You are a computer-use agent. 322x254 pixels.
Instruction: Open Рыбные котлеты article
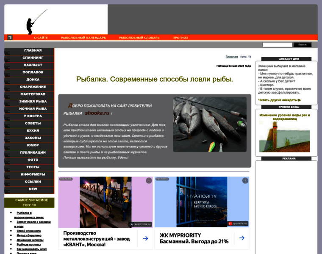pyautogui.click(x=28, y=245)
